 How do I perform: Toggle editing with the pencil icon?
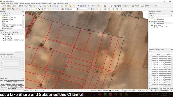pyautogui.click(x=5, y=9)
